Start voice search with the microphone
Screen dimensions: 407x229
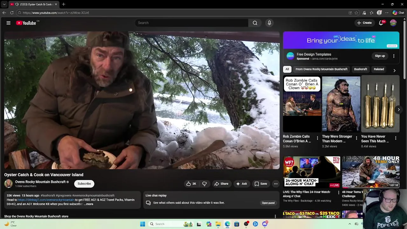pyautogui.click(x=269, y=23)
